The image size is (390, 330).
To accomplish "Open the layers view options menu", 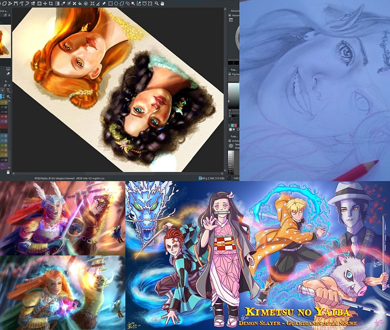I will (x=8, y=97).
